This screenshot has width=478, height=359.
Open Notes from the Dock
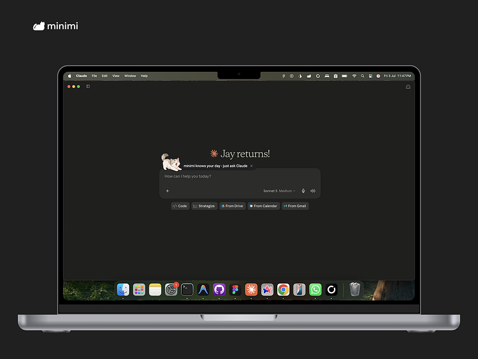tap(155, 290)
